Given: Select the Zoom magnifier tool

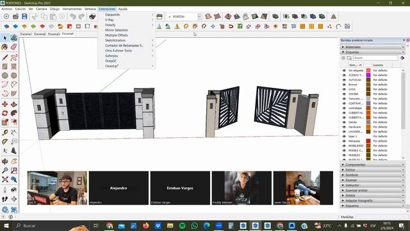Looking at the screenshot, I should 5,170.
